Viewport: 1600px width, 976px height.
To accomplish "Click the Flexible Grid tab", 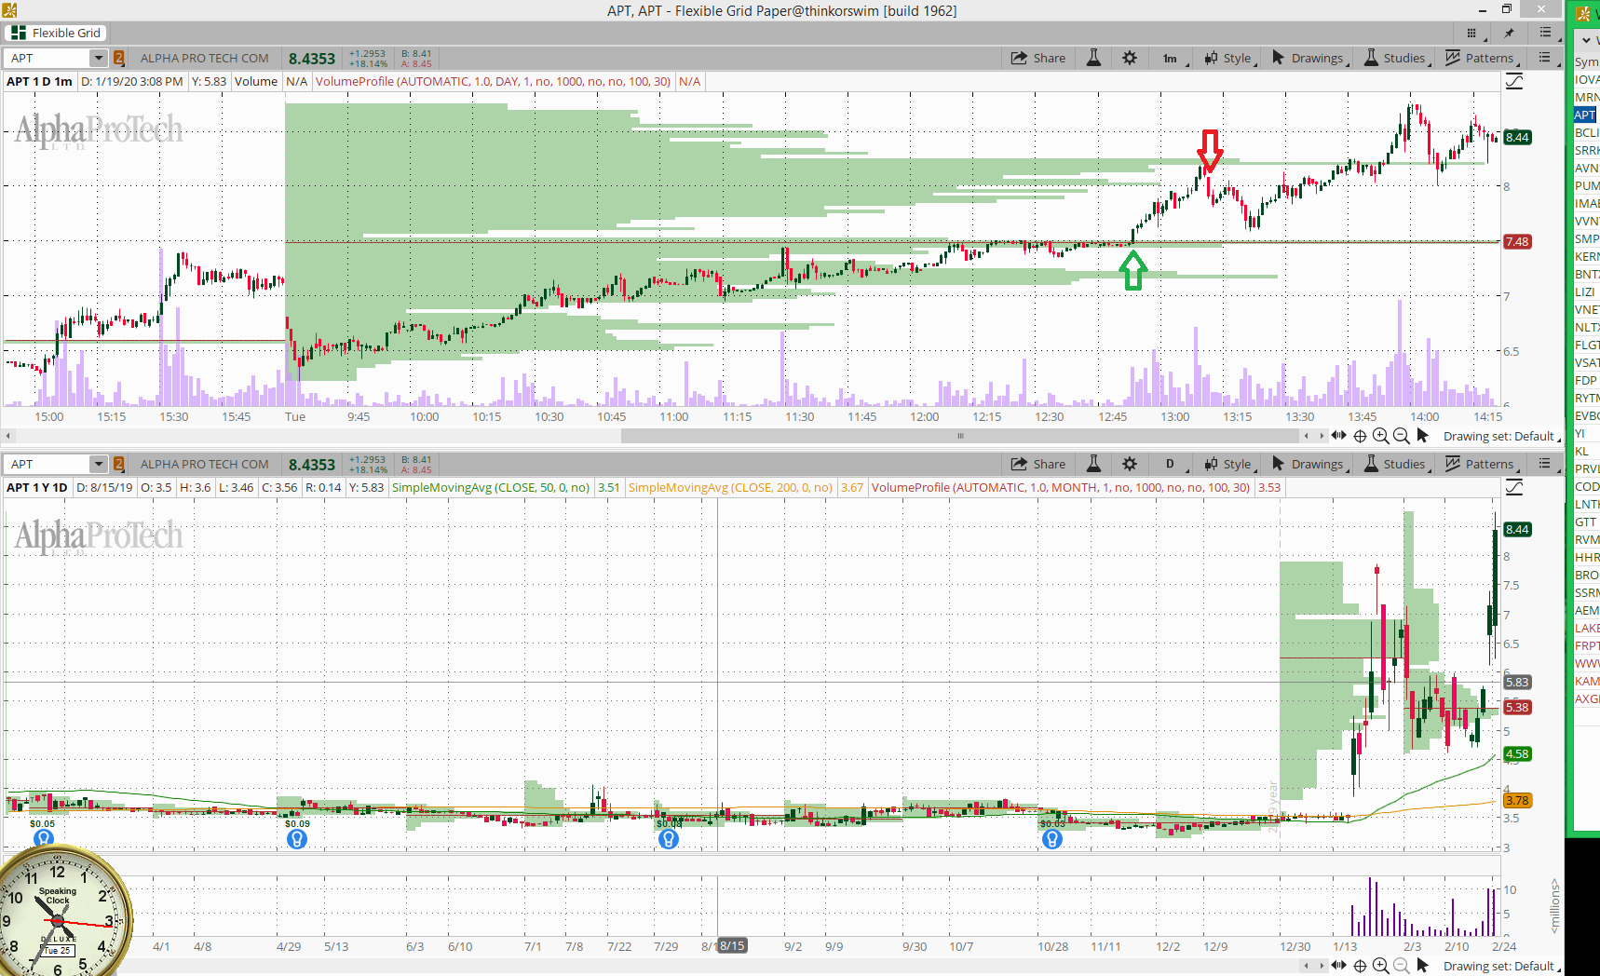I will 56,33.
